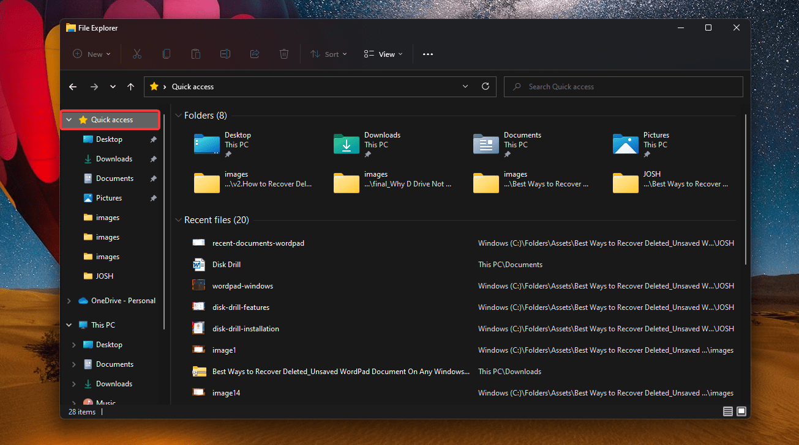Click the Paste clipboard icon
Screen dimensions: 799x445
196,54
